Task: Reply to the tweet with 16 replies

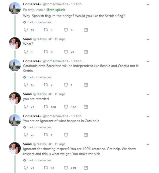Action: [x=26, y=85]
